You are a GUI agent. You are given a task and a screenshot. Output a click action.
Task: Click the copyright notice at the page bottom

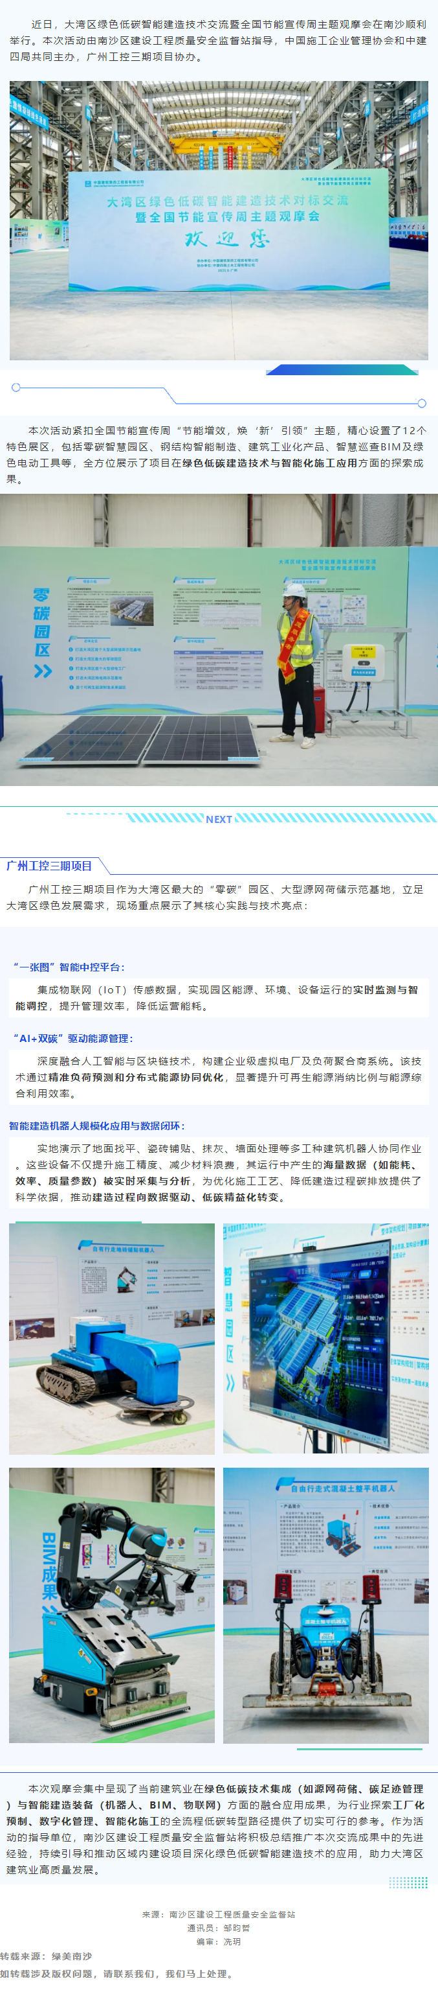coord(116,1974)
